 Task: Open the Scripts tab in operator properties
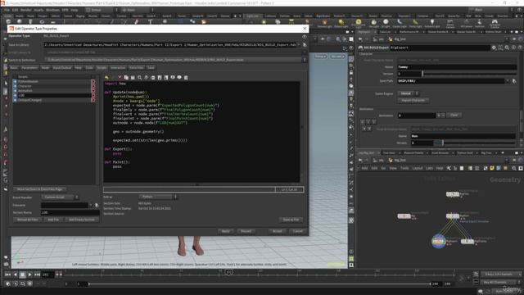click(x=102, y=67)
